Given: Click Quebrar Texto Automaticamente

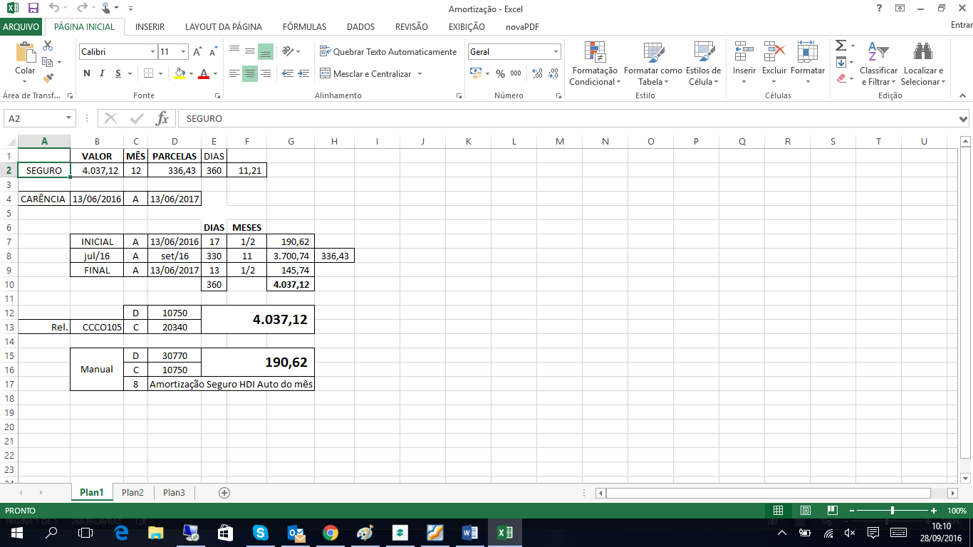Looking at the screenshot, I should coord(388,51).
